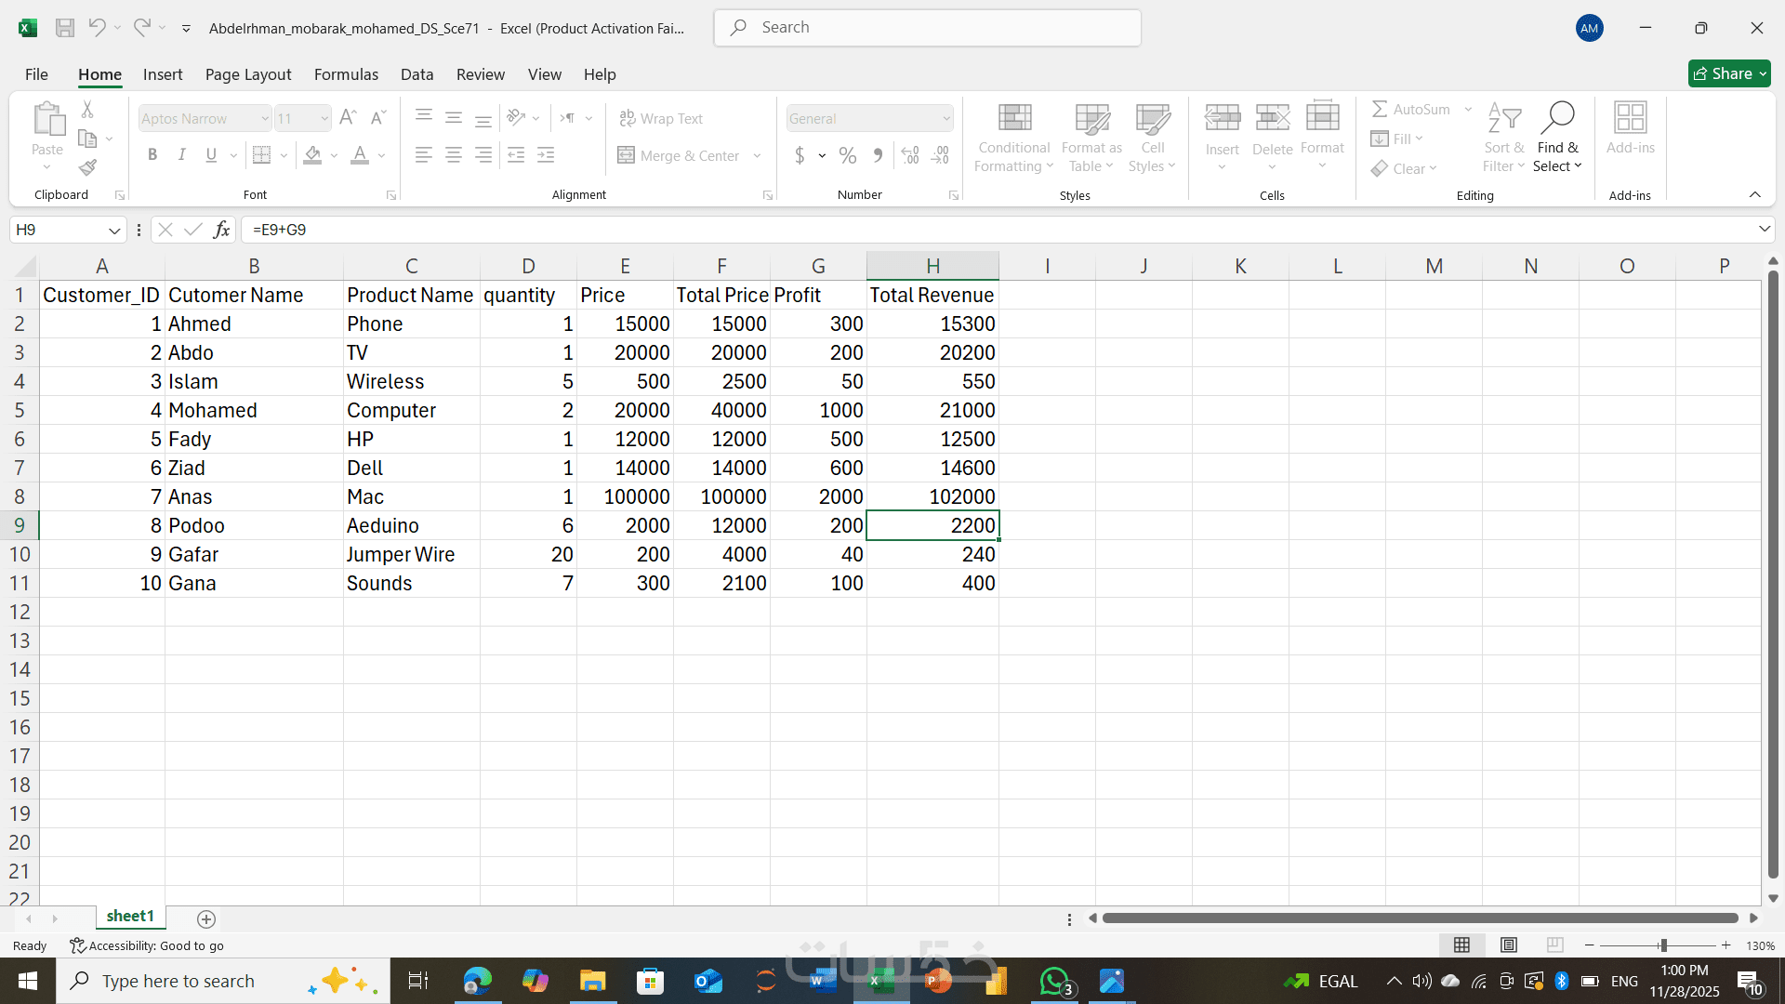Click the Percent Style icon

pos(847,155)
